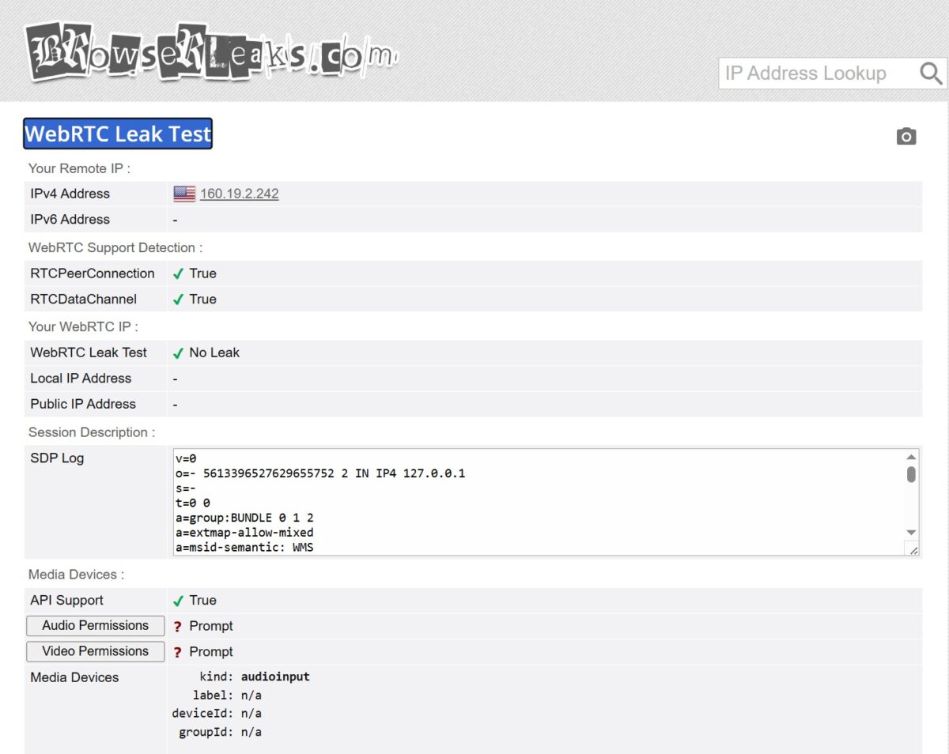This screenshot has width=949, height=754.
Task: Click the Video Permissions button
Action: [x=96, y=651]
